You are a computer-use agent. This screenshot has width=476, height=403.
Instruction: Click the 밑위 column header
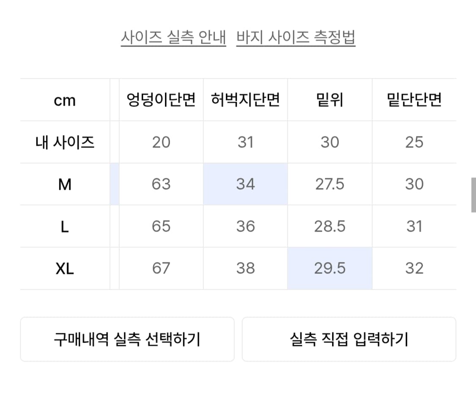tap(330, 100)
